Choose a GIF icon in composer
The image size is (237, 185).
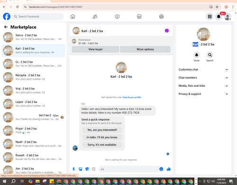pos(94,169)
